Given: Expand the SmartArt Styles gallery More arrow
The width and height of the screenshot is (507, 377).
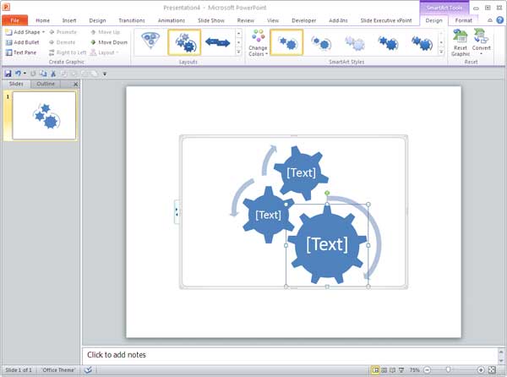Looking at the screenshot, I should click(x=441, y=52).
